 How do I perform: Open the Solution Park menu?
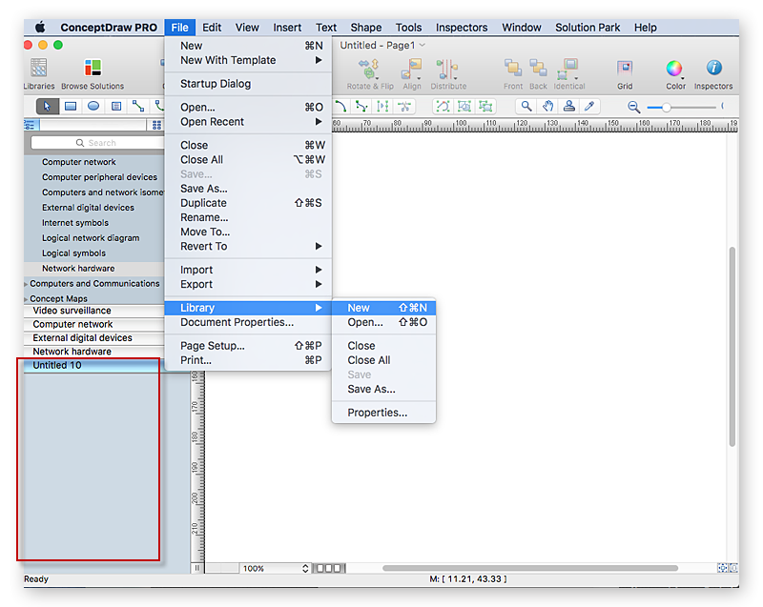588,28
